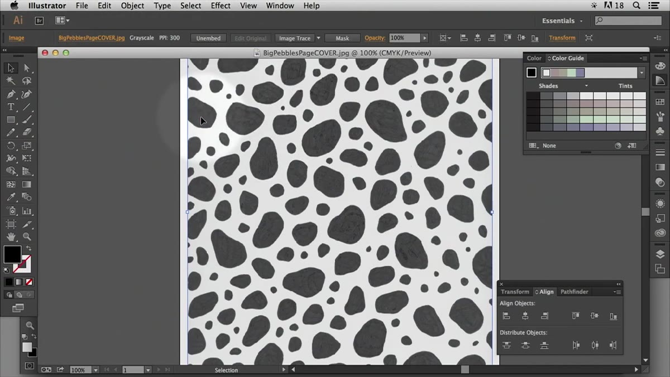Set base color black swatch in Color Guide
This screenshot has width=670, height=377.
532,72
